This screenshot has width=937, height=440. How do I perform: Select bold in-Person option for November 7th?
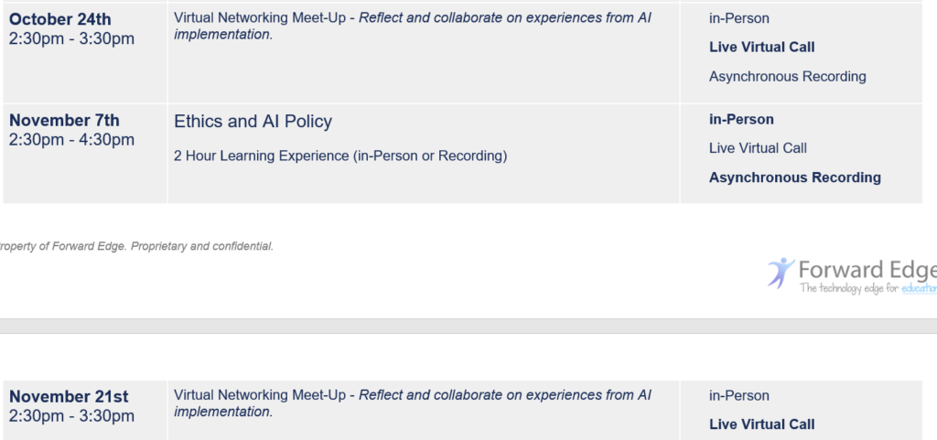click(x=741, y=119)
